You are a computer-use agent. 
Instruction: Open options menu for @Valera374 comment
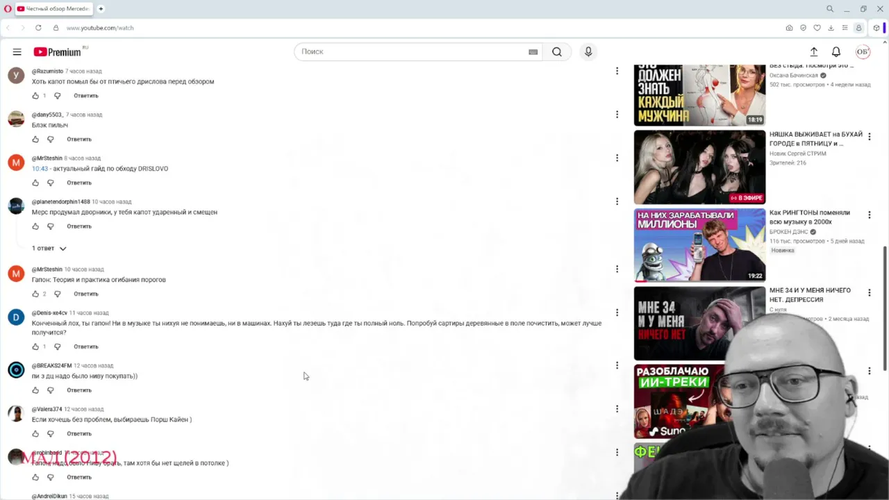point(617,409)
